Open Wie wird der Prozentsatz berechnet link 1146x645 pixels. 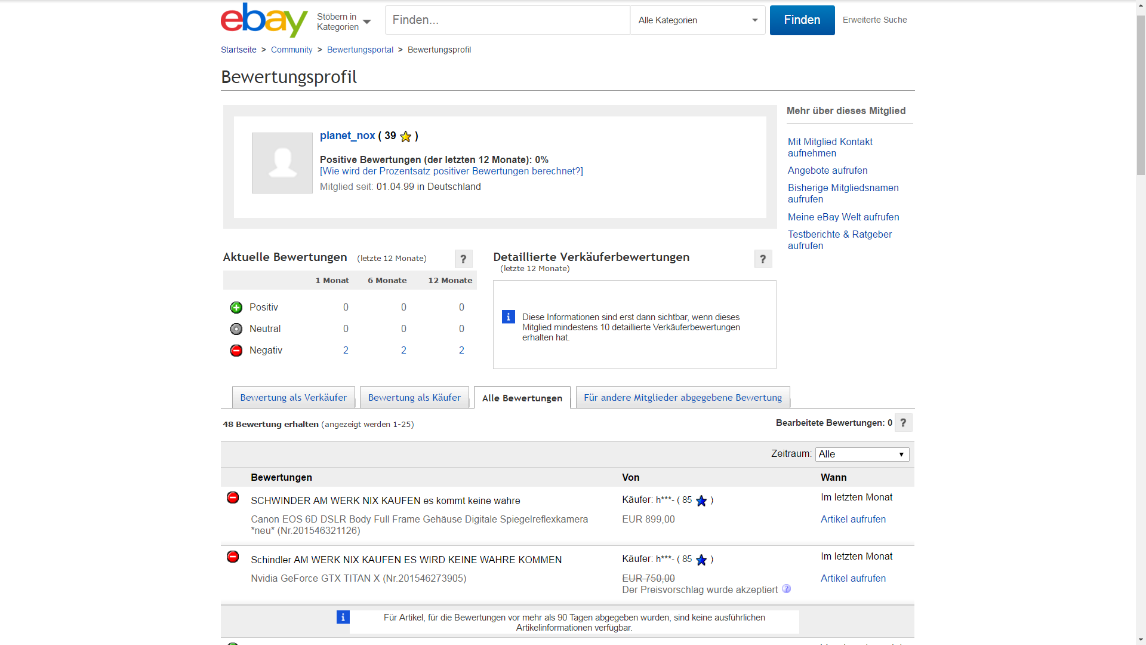tap(451, 171)
